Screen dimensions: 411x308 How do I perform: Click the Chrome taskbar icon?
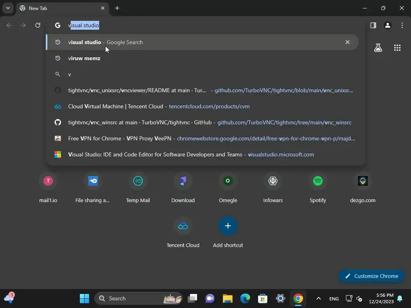298,298
